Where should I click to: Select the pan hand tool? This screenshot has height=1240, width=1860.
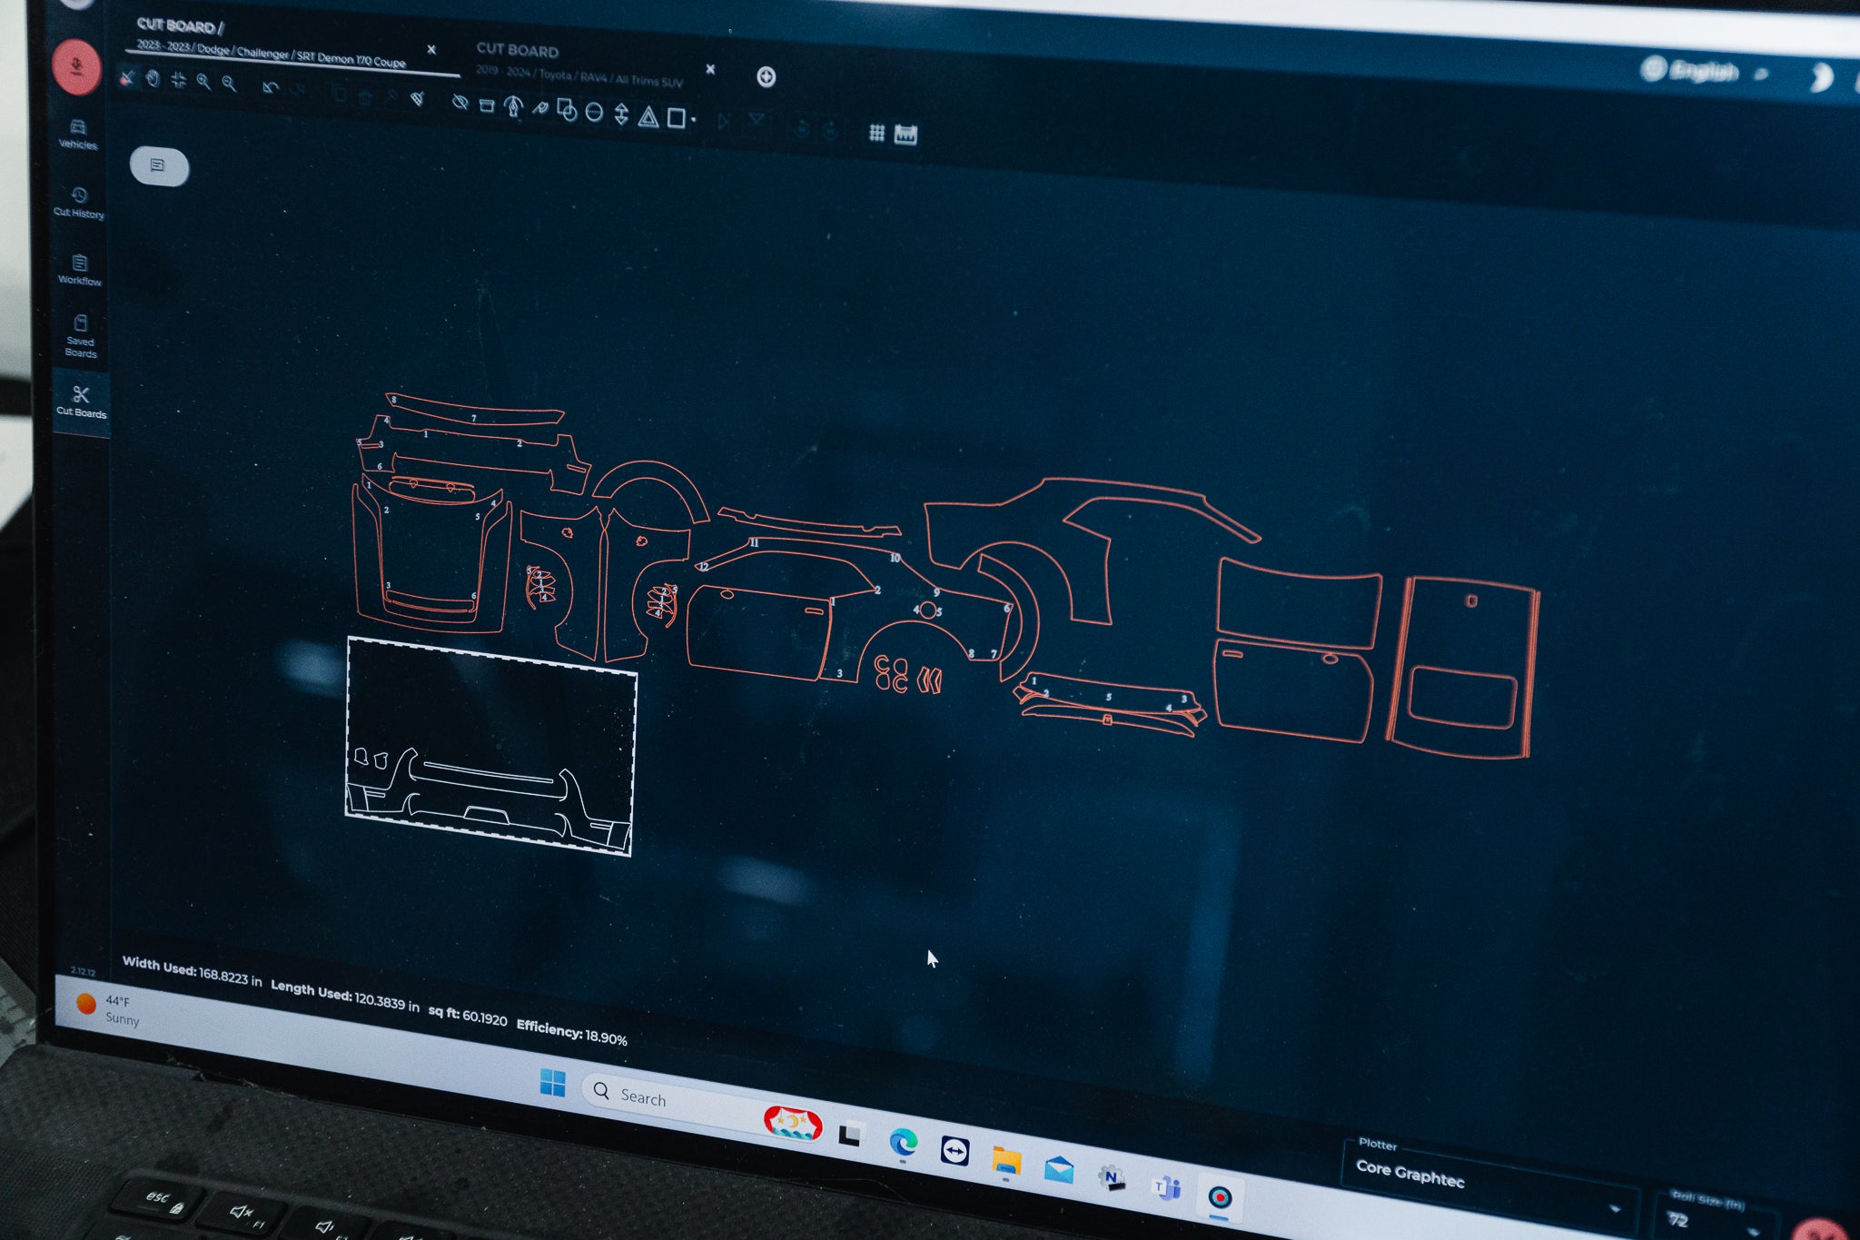(153, 79)
